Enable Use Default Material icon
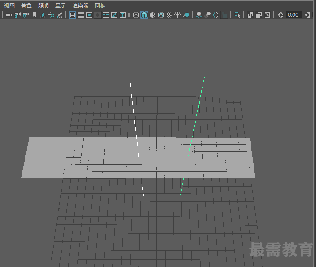The height and width of the screenshot is (267, 316). [153, 15]
